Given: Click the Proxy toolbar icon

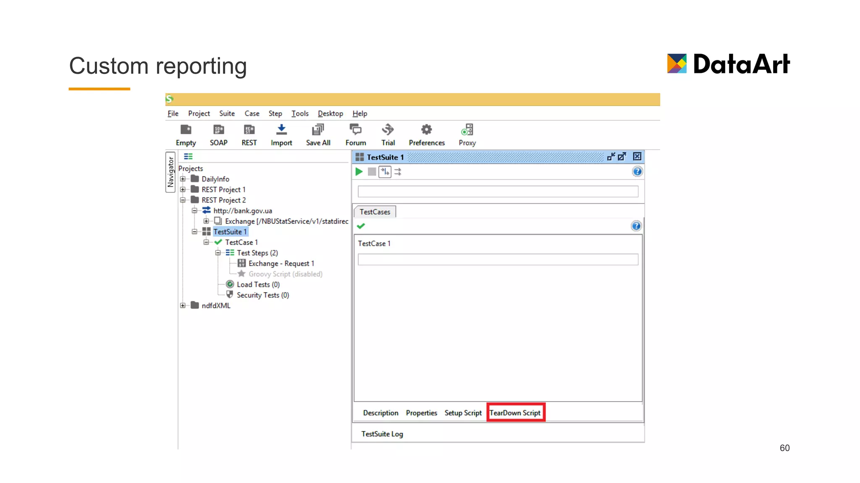Looking at the screenshot, I should point(467,130).
